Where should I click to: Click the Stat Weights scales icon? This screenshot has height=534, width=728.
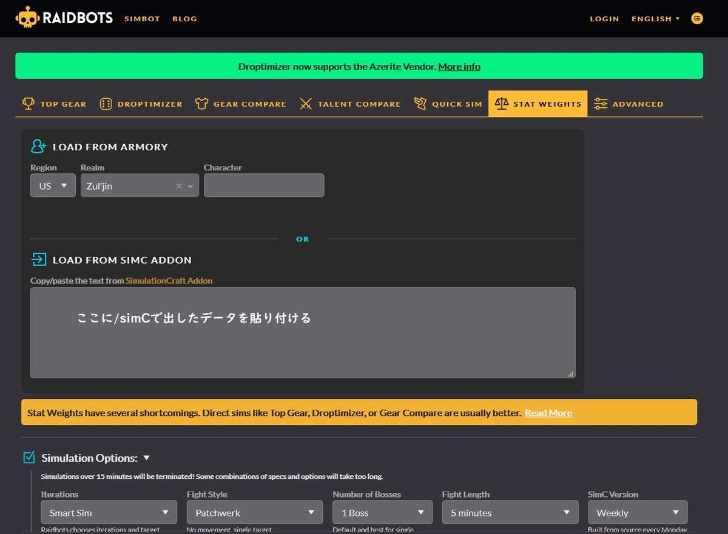pyautogui.click(x=501, y=104)
